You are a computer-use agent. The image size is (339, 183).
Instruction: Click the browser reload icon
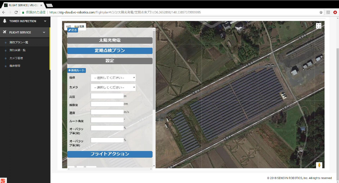point(16,12)
